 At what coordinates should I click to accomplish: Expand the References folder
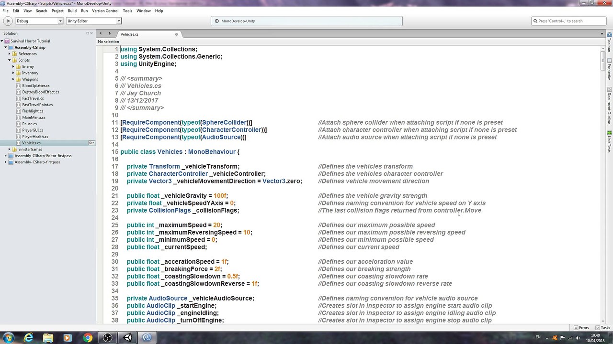tap(9, 54)
